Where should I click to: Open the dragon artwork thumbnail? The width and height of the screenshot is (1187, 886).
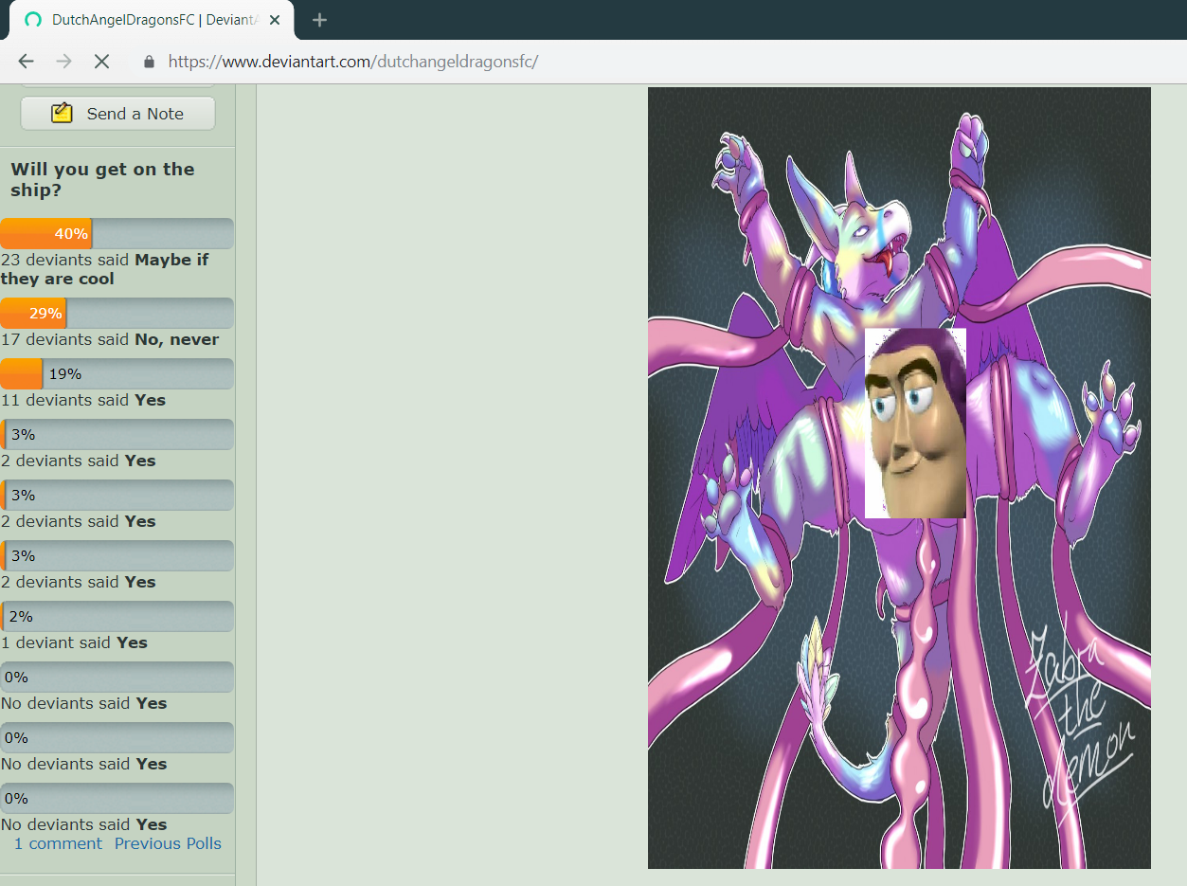[x=899, y=478]
